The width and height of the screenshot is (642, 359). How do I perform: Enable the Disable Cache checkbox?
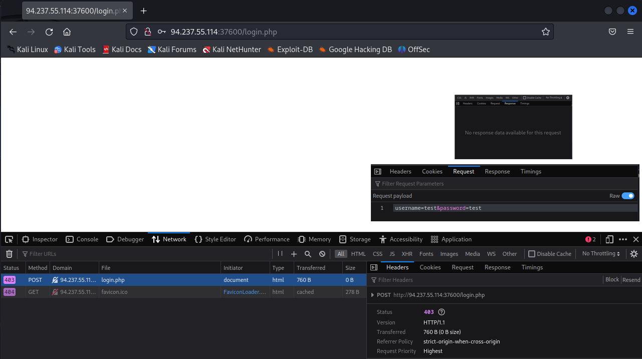532,254
